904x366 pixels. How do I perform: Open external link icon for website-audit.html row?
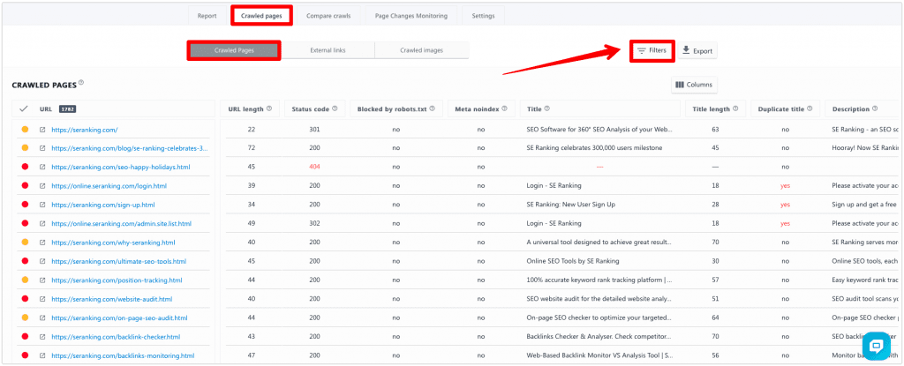[42, 299]
